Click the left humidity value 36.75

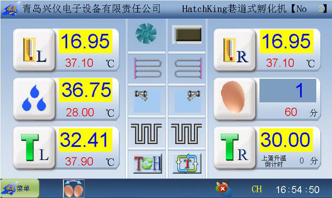(86, 90)
